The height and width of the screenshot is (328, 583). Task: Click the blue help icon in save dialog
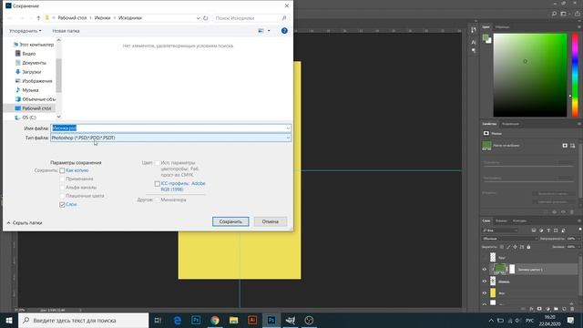284,31
